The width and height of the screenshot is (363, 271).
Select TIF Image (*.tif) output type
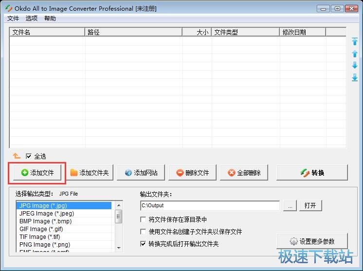pyautogui.click(x=64, y=237)
